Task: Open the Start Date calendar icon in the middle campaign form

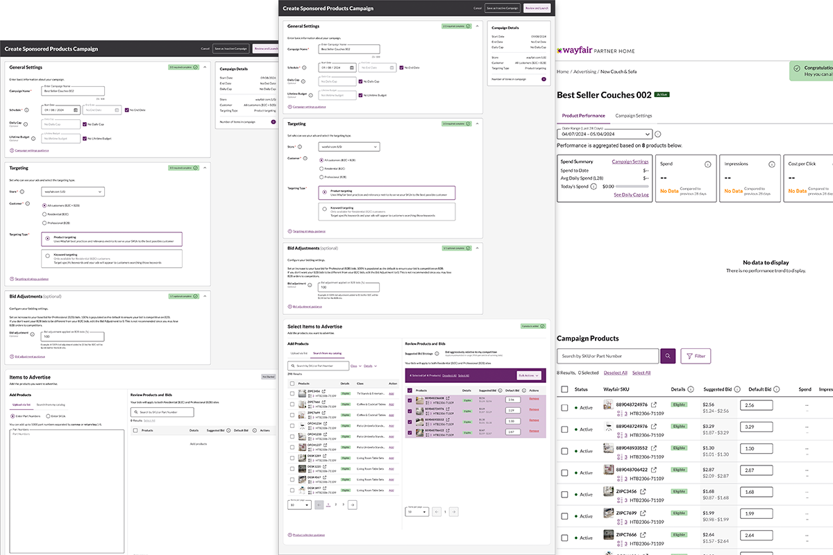Action: pos(352,68)
